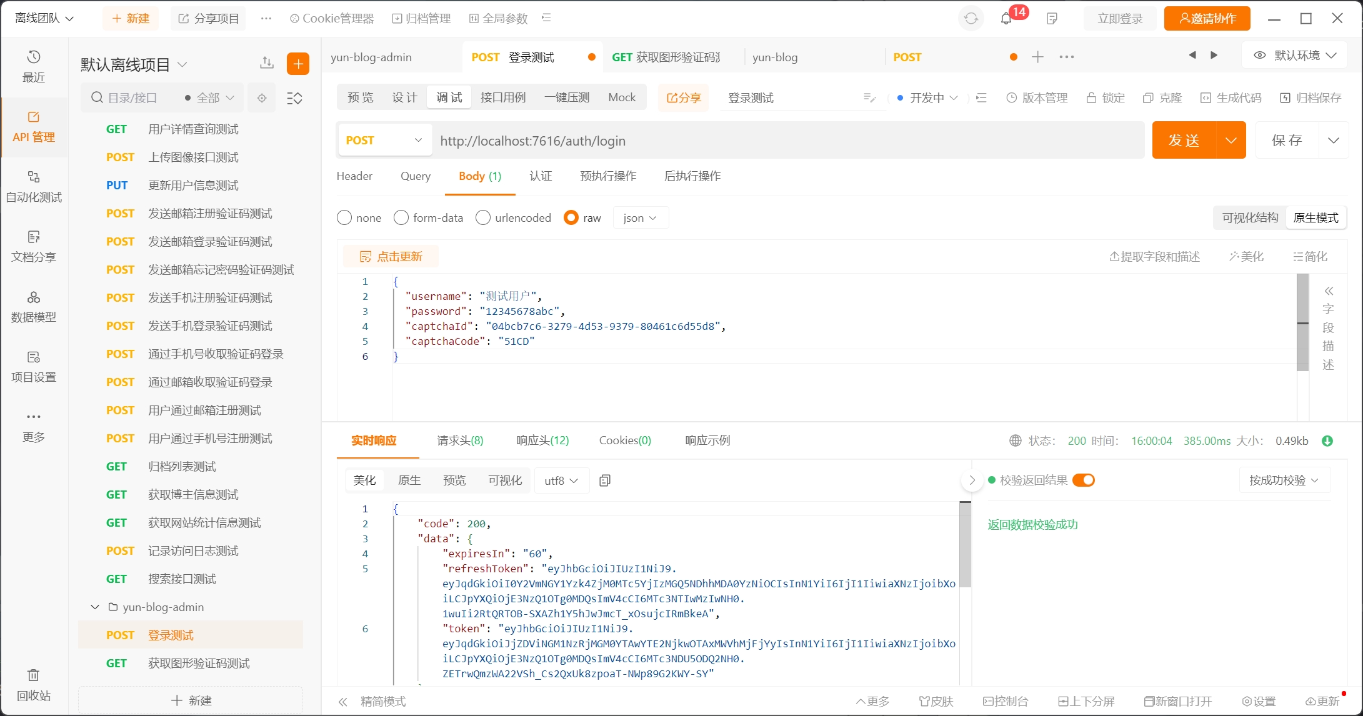Open the json format dropdown
Screen dimensions: 1363x716
point(641,217)
